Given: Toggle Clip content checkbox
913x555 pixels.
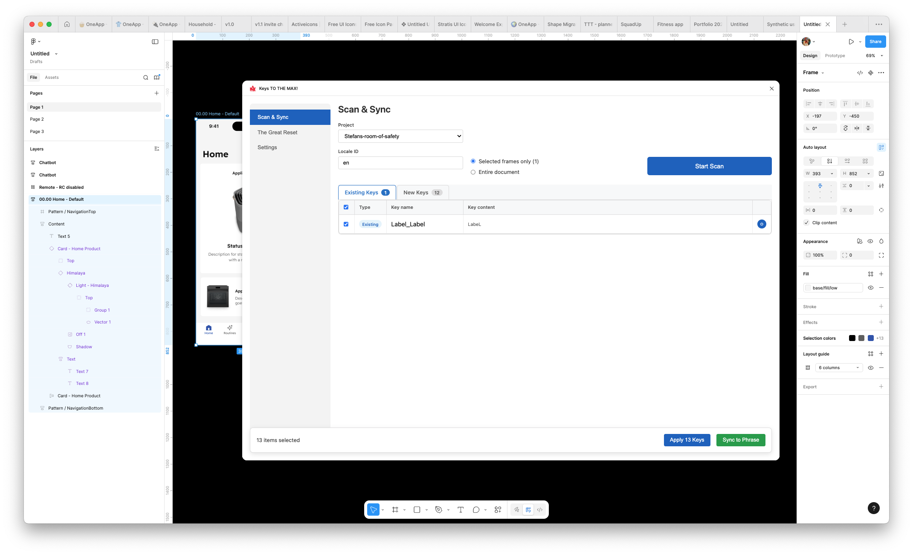Looking at the screenshot, I should [806, 223].
